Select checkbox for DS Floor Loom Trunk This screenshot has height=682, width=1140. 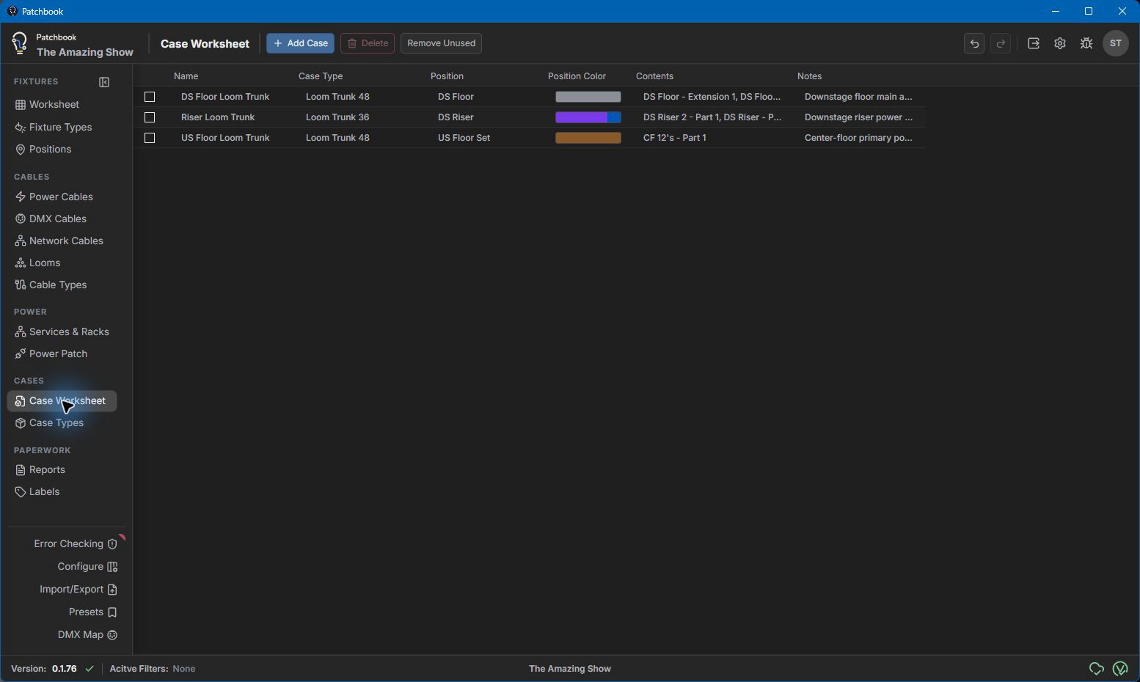coord(150,97)
